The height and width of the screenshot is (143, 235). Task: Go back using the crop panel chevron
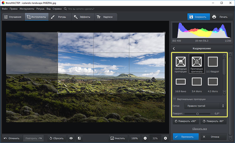pyautogui.click(x=174, y=49)
